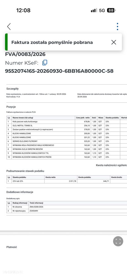Tap price value 256,10

click(x=87, y=126)
